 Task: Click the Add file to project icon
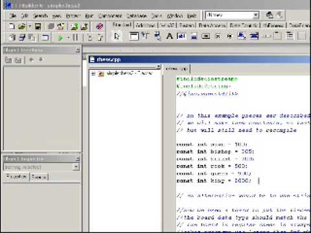[x=75, y=27]
